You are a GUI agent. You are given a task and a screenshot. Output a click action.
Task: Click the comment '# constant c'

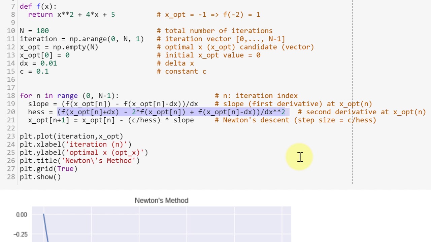point(181,71)
